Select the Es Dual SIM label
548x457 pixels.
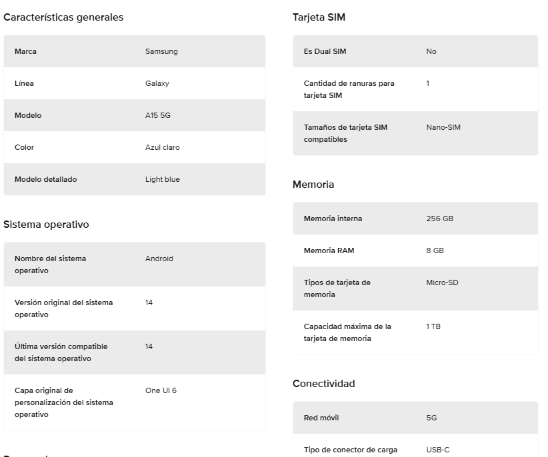[325, 51]
